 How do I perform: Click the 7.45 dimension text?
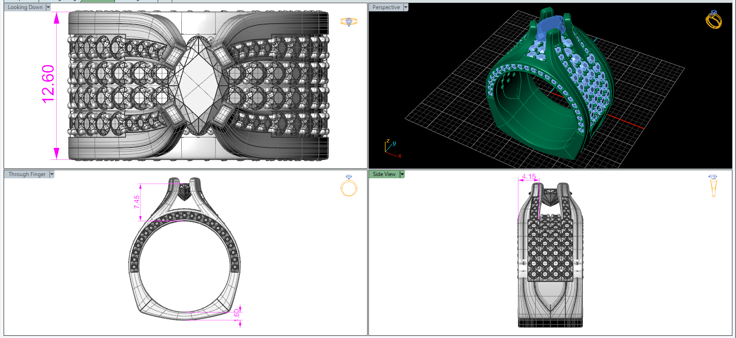point(137,202)
